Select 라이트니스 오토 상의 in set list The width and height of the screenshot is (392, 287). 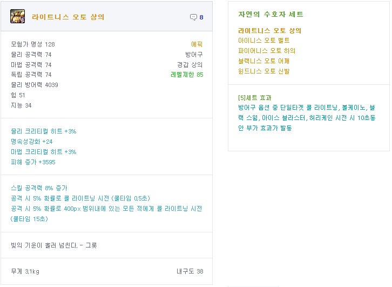click(269, 31)
